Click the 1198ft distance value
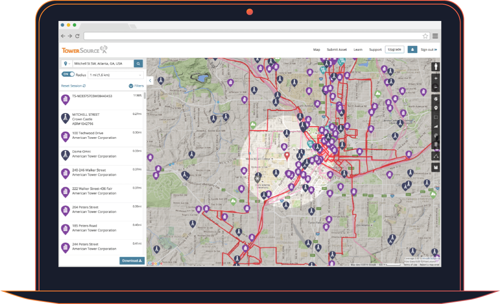This screenshot has height=304, width=500. tap(137, 95)
